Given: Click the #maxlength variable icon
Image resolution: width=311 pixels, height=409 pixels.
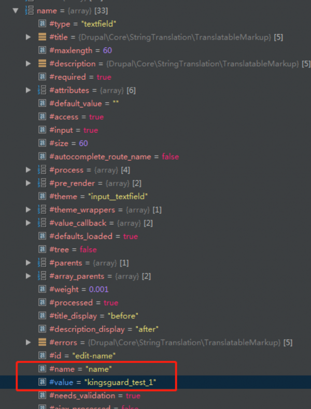Looking at the screenshot, I should (42, 50).
